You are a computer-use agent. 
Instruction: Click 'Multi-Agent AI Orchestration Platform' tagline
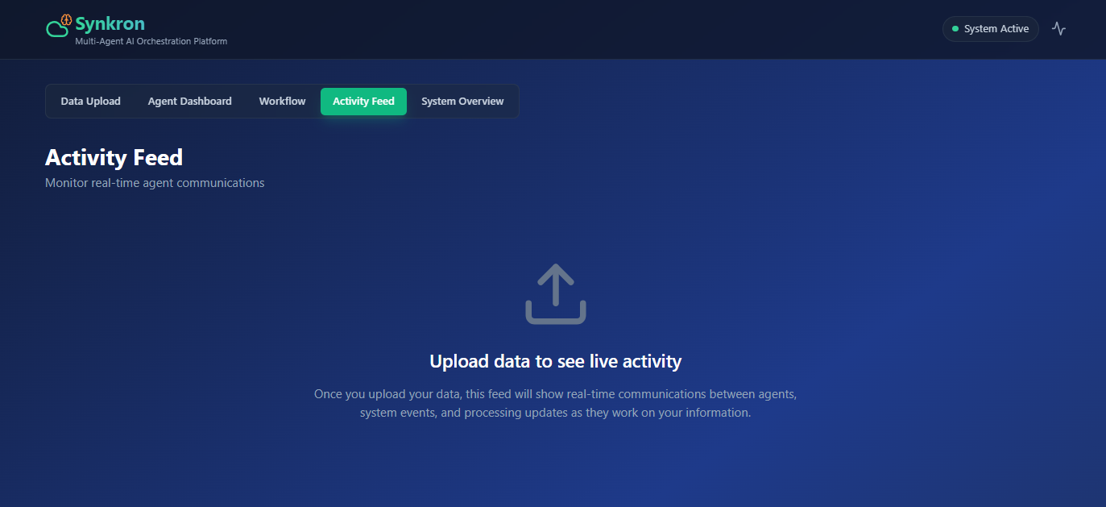click(151, 41)
